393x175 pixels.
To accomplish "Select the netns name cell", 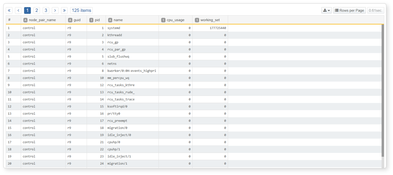I will click(132, 64).
